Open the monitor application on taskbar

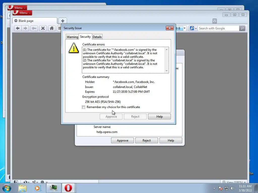53,188
